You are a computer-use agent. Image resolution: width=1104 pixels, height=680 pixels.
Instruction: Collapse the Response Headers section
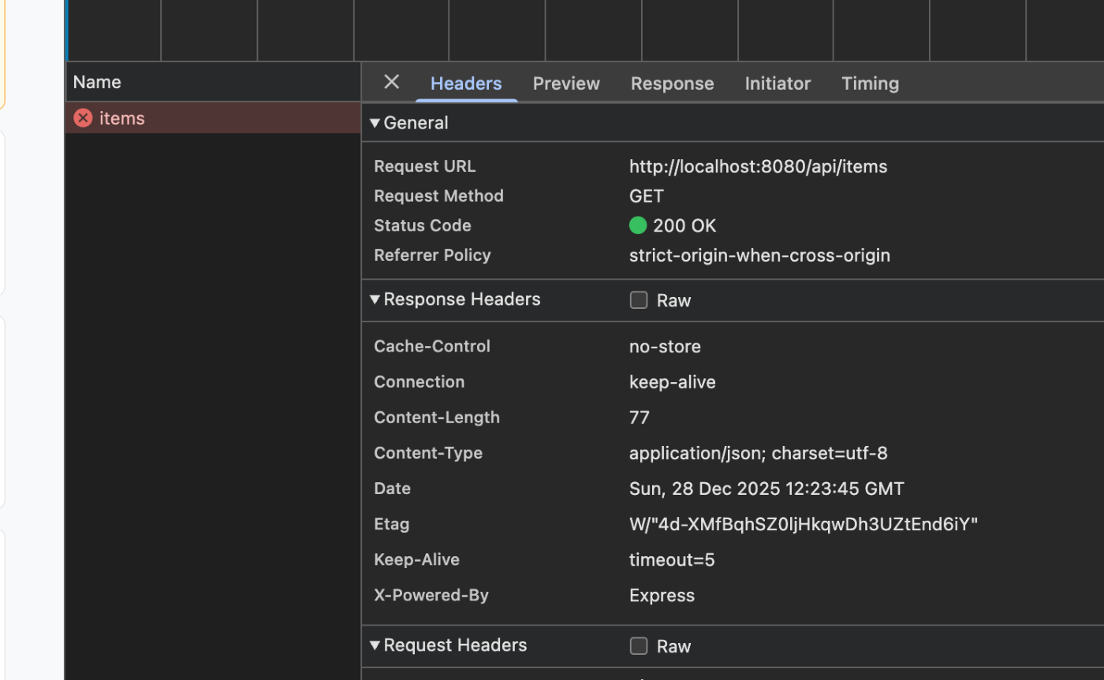click(375, 299)
